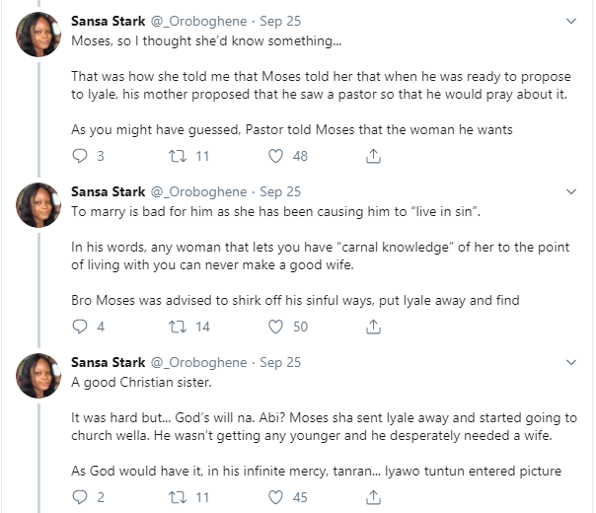Like the tweet about seeing a pastor
Viewport: 596px width, 513px height.
click(276, 156)
